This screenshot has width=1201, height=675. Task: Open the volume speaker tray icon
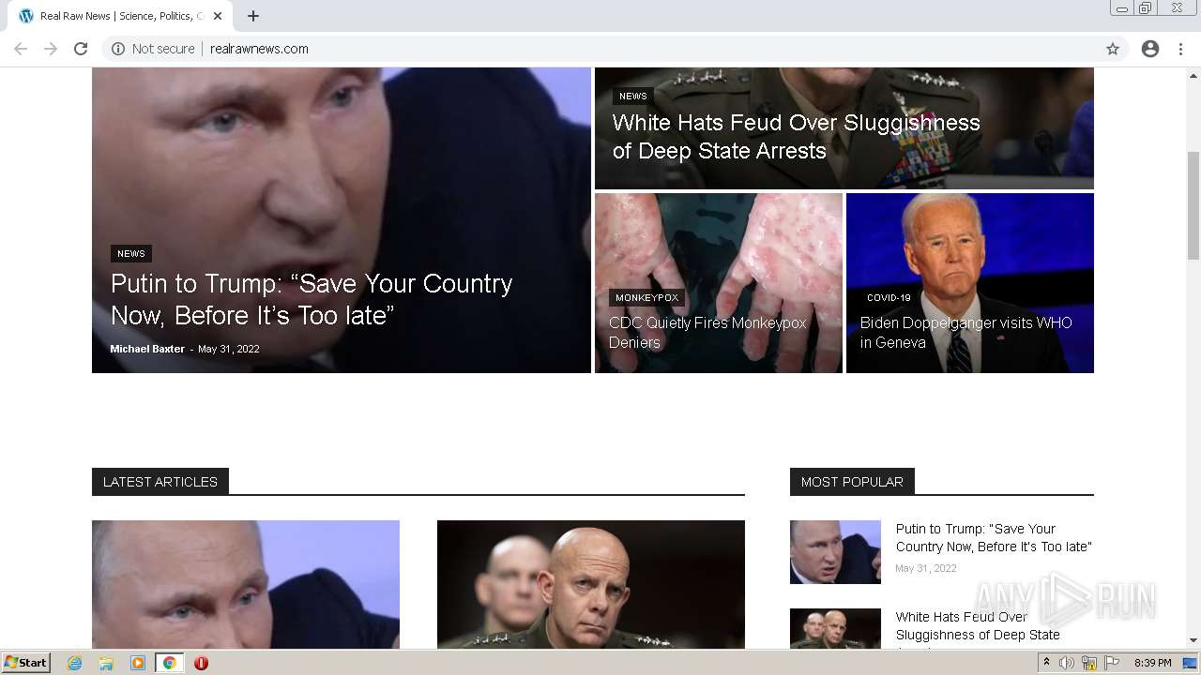pos(1067,663)
